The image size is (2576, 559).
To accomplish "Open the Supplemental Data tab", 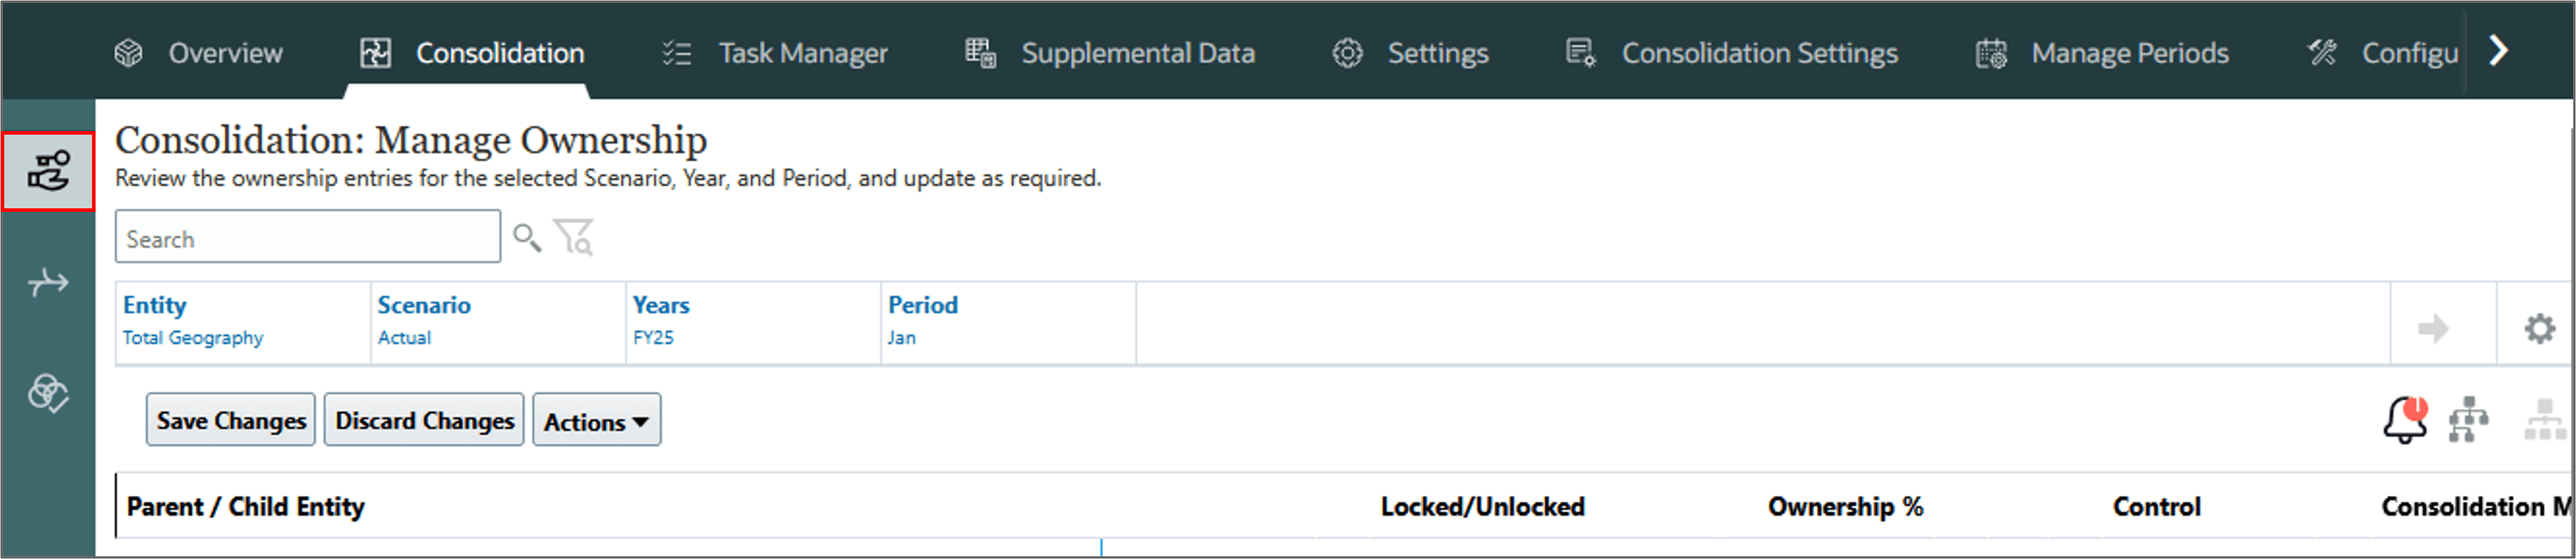I will pos(1138,53).
